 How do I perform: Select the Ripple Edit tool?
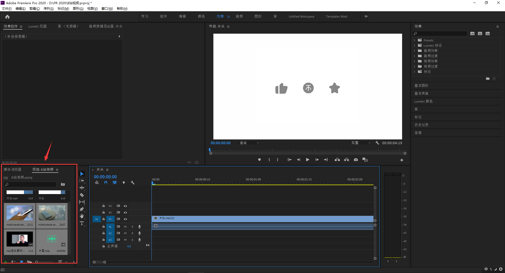click(x=82, y=188)
